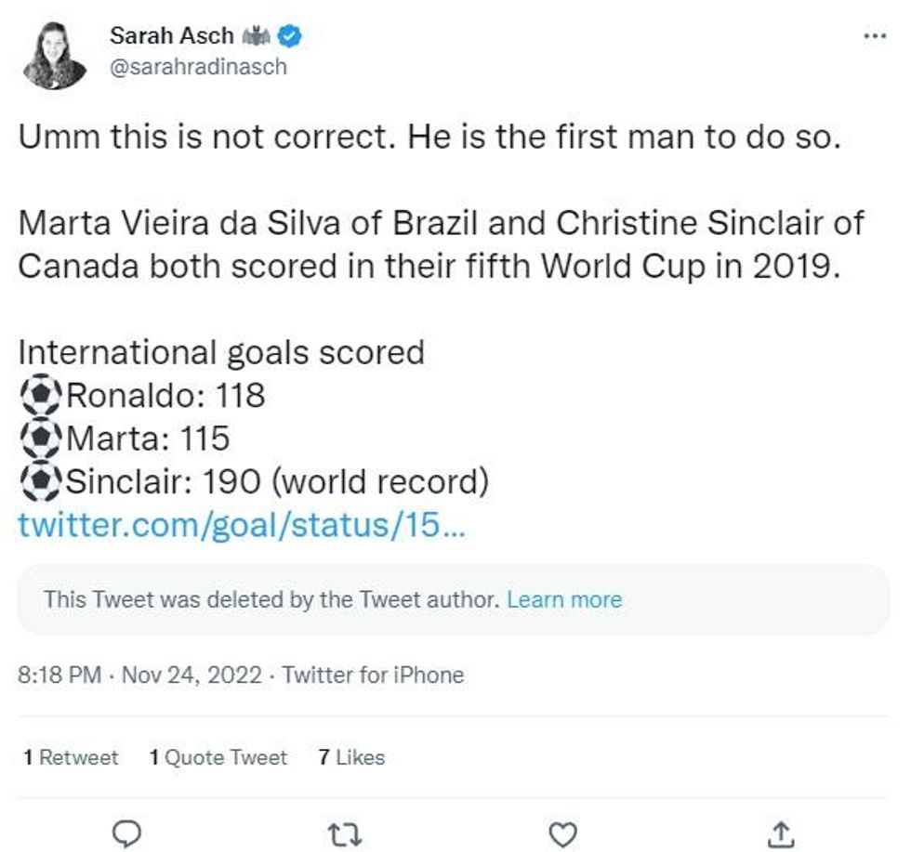The image size is (911, 852).
Task: Show the 7 Likes list
Action: pyautogui.click(x=351, y=757)
